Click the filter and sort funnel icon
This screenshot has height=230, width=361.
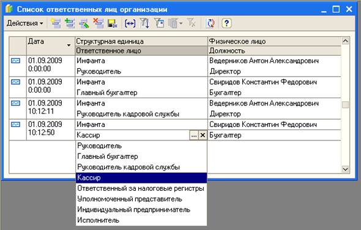click(x=144, y=23)
